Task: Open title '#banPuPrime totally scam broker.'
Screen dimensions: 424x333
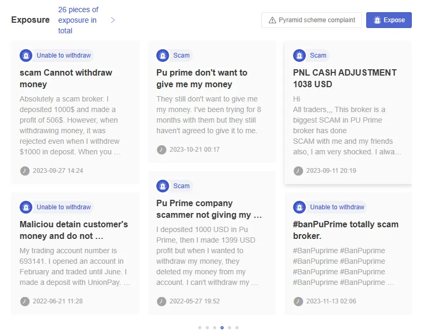Action: (x=346, y=230)
